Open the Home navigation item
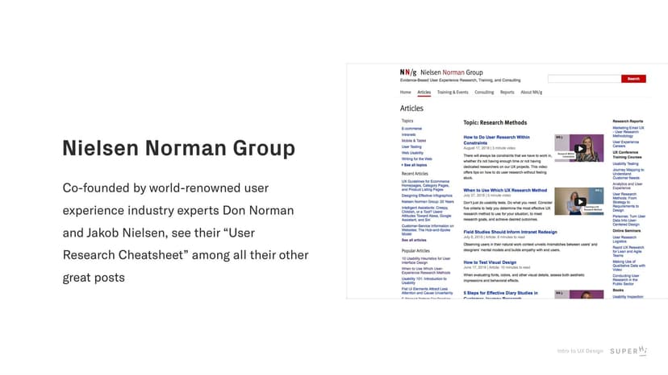 (405, 93)
